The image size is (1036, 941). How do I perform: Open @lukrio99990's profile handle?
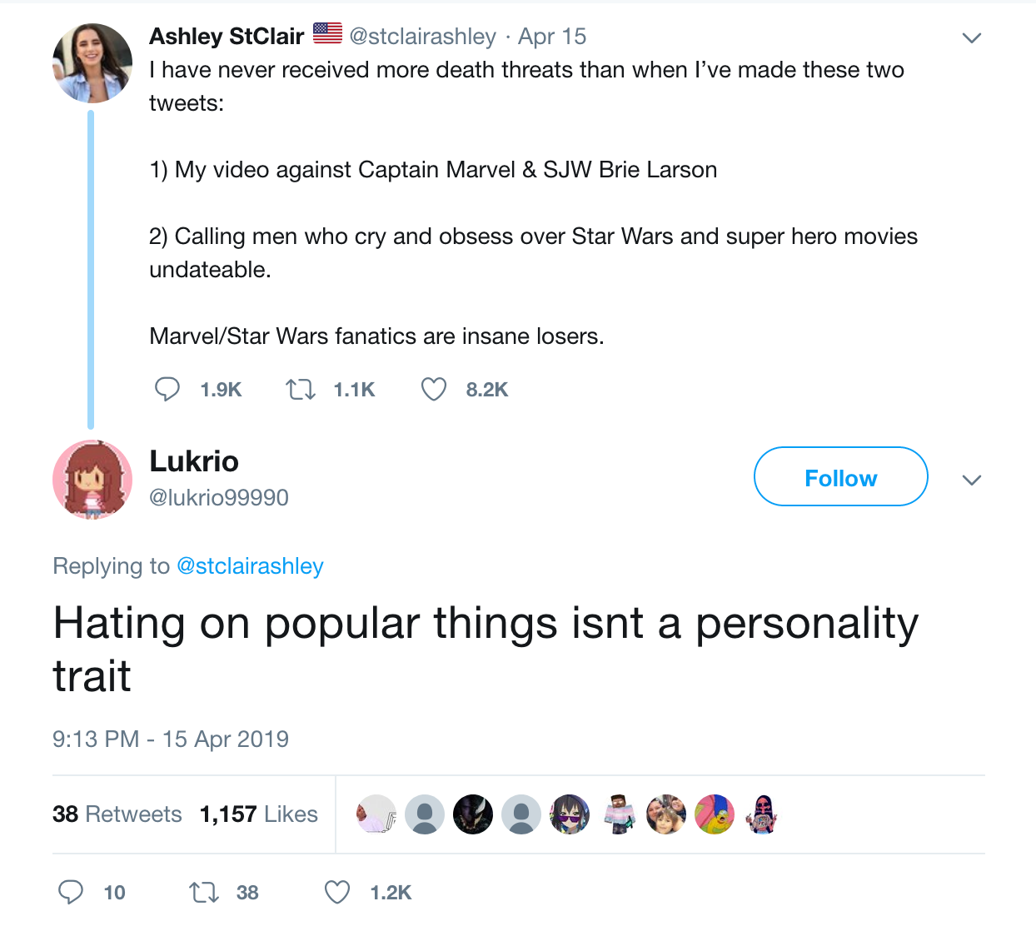pyautogui.click(x=219, y=497)
